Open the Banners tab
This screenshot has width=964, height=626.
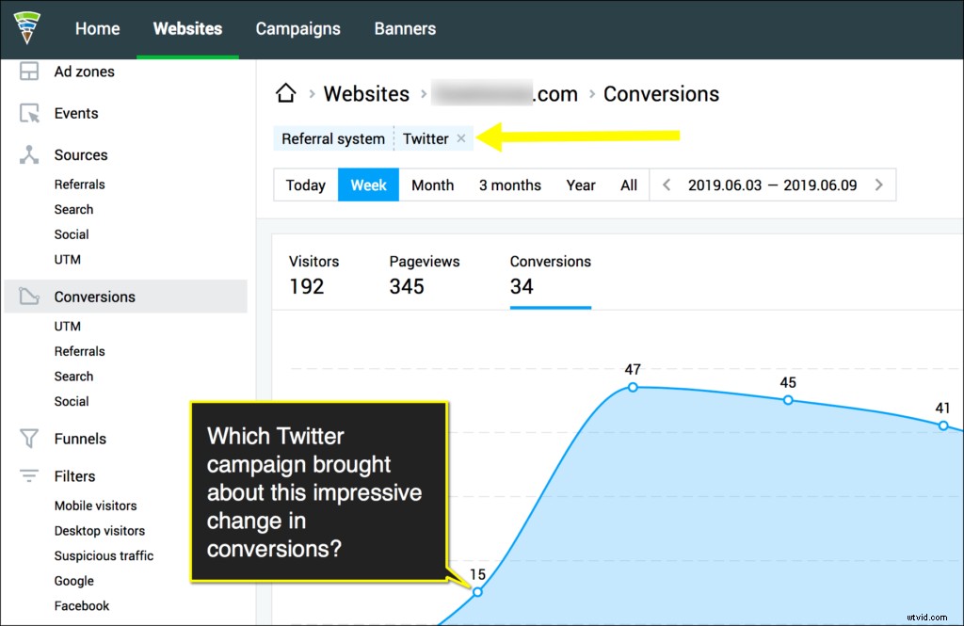pyautogui.click(x=405, y=29)
